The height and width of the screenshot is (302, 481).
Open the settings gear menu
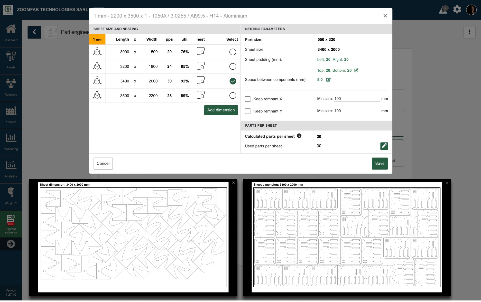pyautogui.click(x=457, y=9)
